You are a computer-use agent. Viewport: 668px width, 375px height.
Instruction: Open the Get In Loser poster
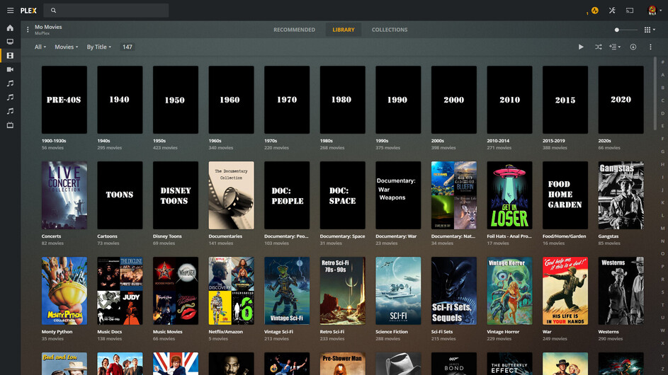(x=509, y=195)
